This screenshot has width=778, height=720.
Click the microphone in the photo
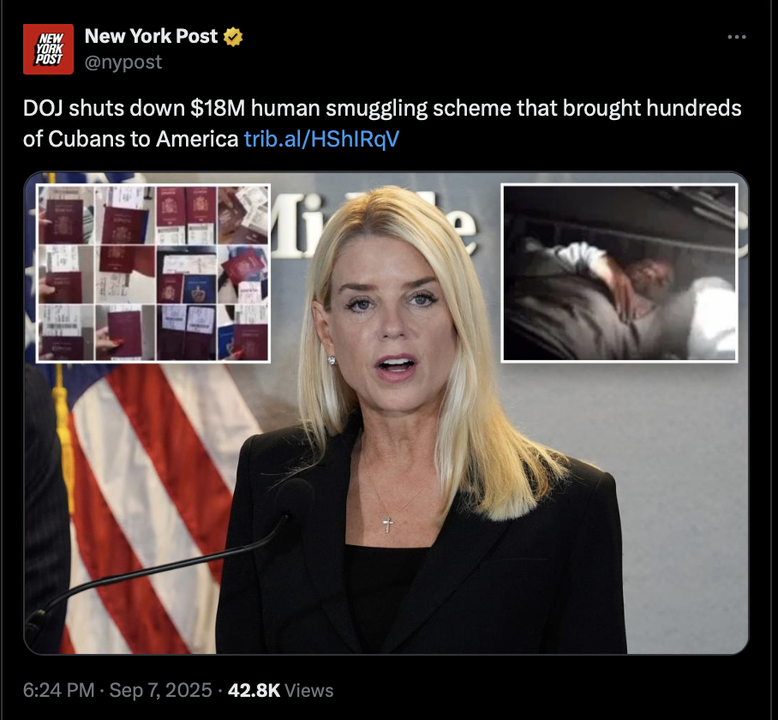click(164, 561)
